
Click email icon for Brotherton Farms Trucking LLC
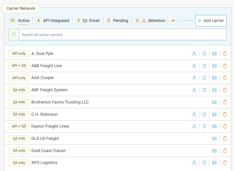[214, 102]
